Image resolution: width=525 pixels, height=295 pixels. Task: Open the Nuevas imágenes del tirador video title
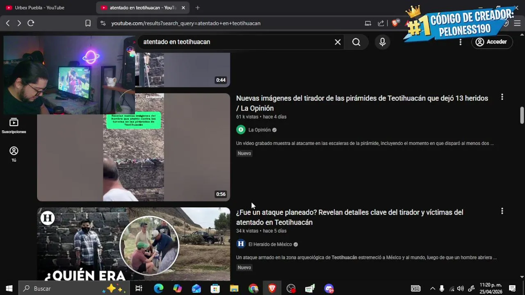point(362,103)
